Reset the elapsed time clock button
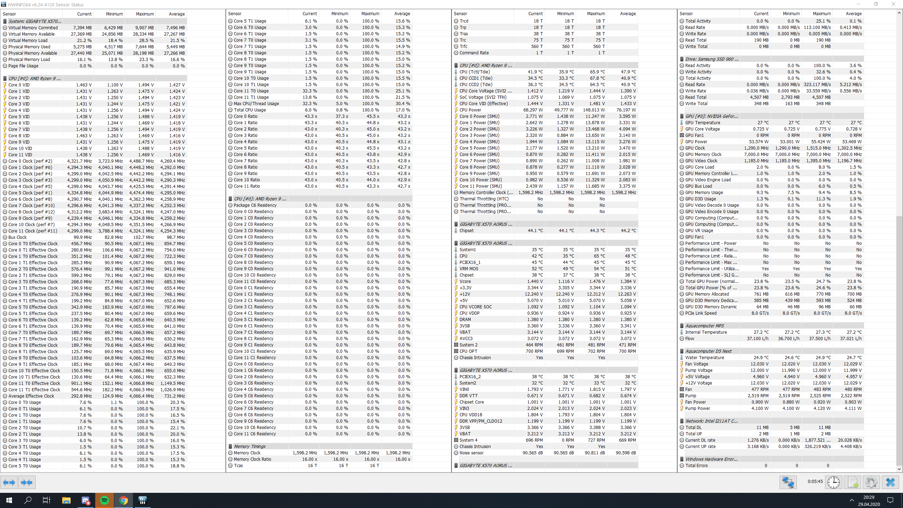Viewport: 903px width, 508px height. pos(834,482)
